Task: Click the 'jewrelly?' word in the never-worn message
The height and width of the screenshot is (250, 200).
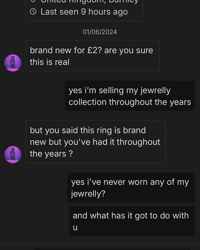Action: (x=88, y=194)
